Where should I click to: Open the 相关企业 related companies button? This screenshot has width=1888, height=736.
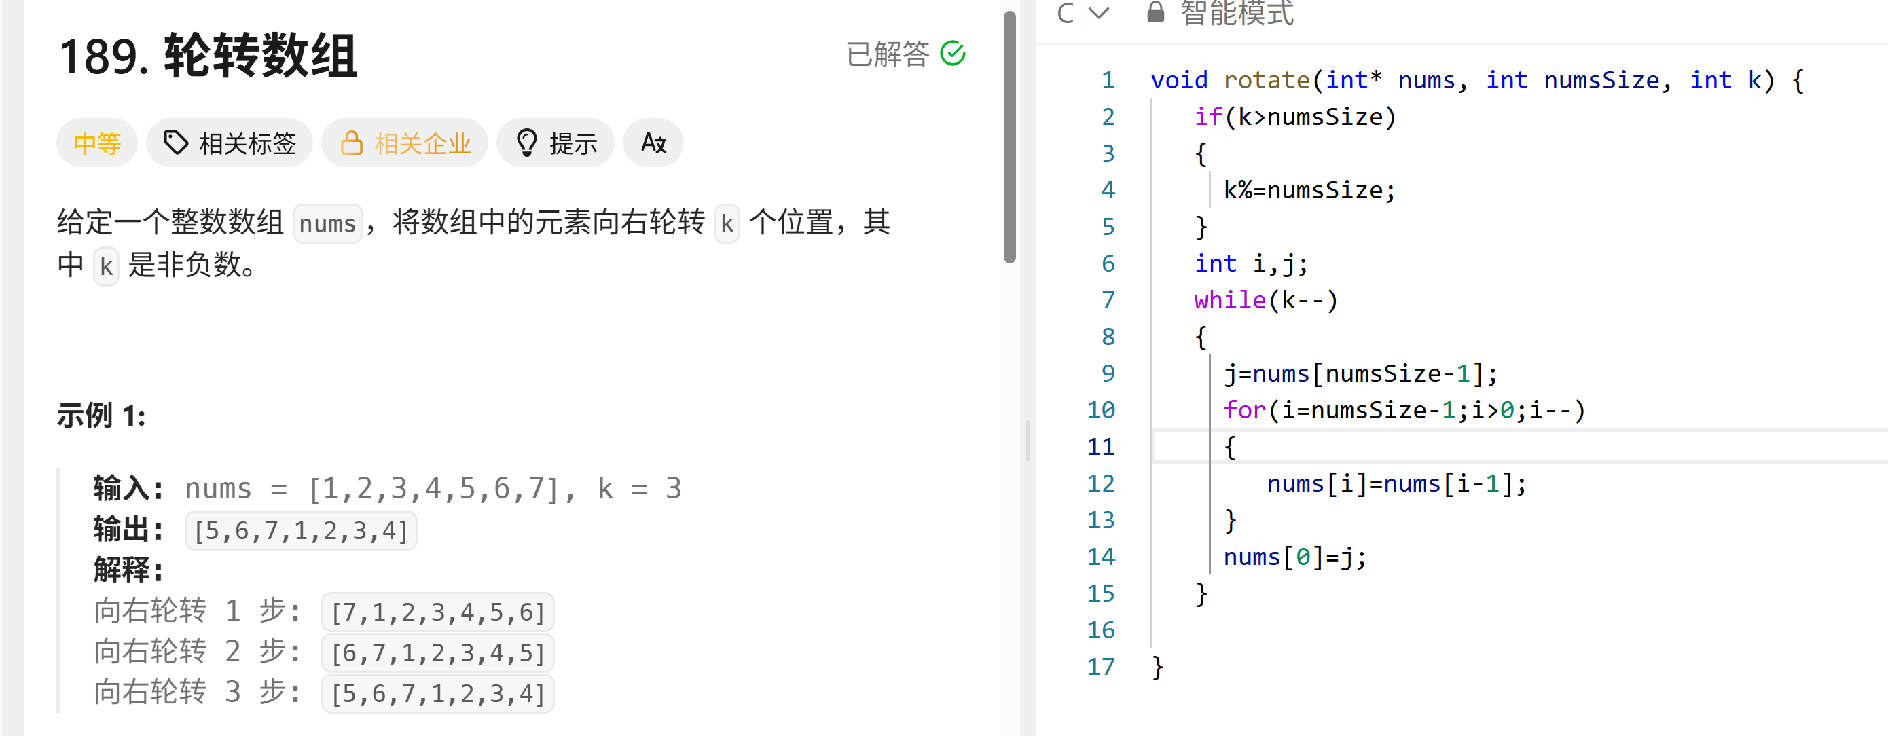click(422, 143)
